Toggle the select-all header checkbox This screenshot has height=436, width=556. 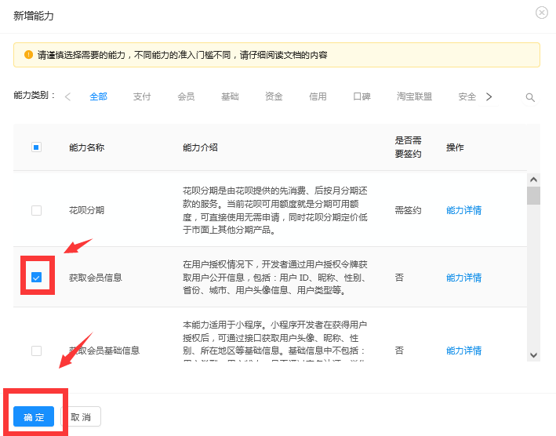[36, 147]
